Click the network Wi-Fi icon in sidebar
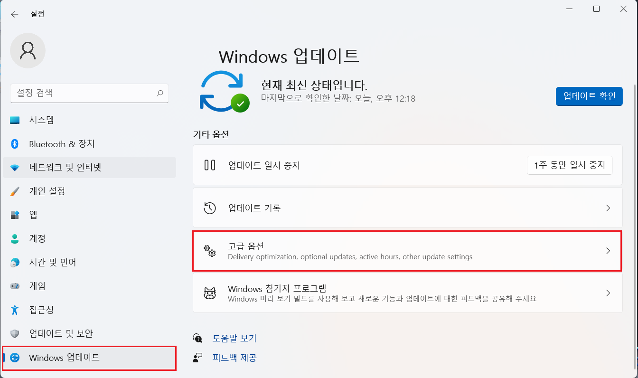 [15, 168]
